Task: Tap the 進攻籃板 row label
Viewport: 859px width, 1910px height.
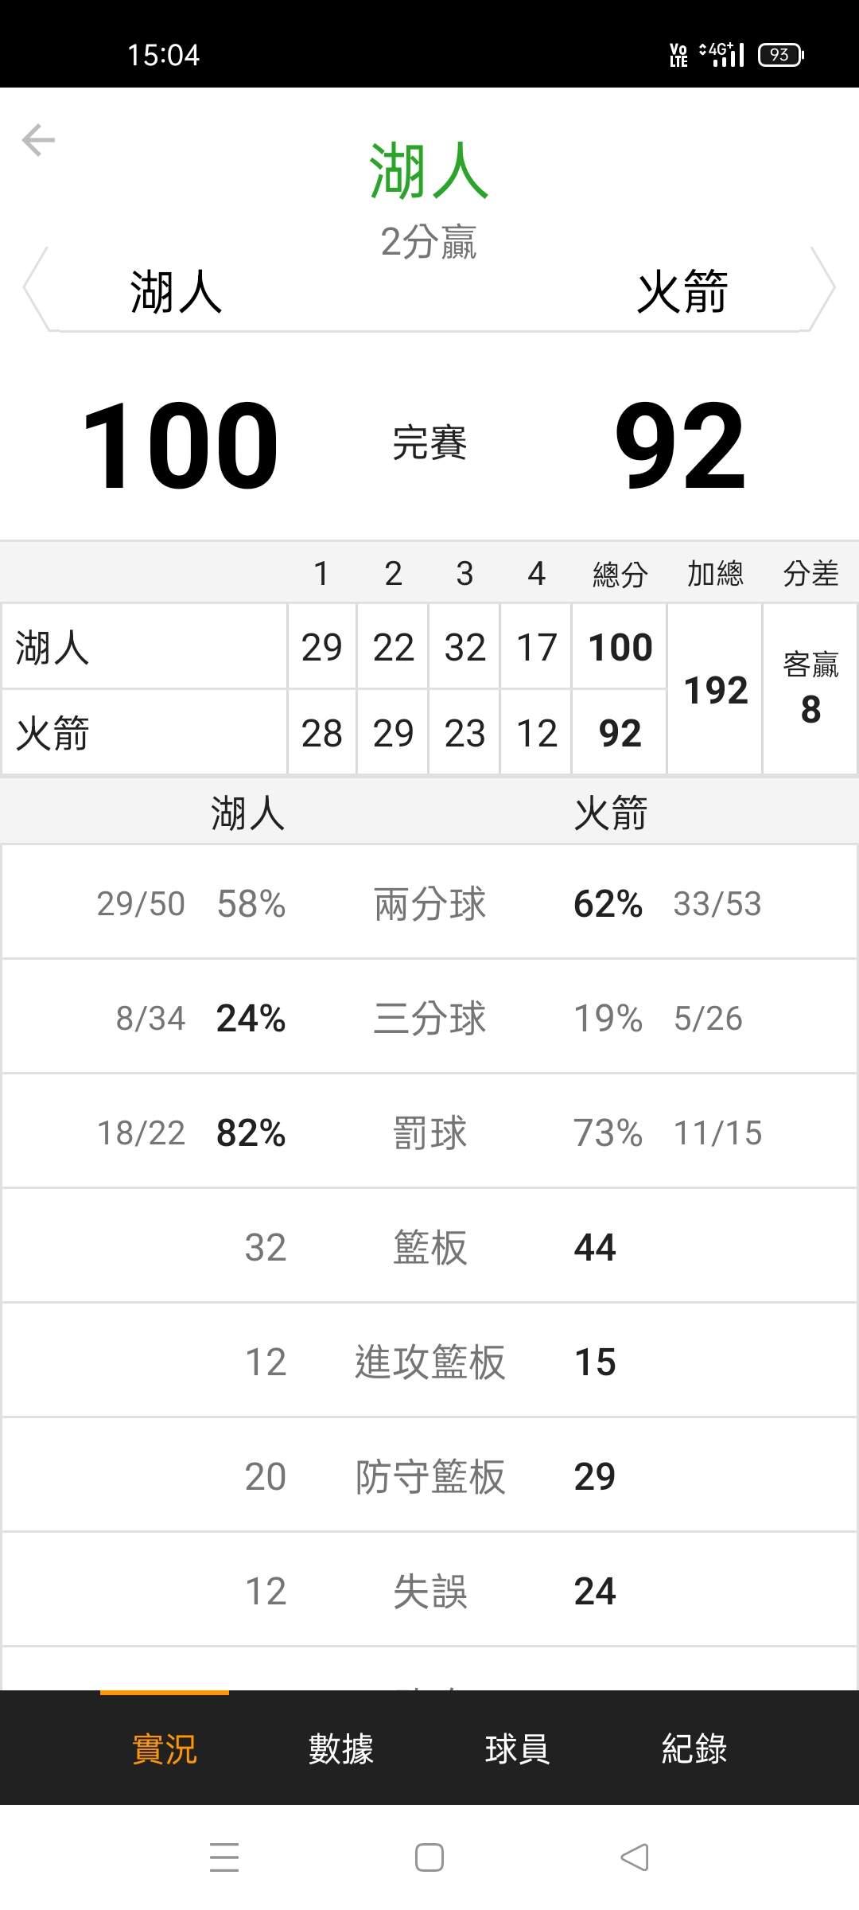Action: (429, 1362)
